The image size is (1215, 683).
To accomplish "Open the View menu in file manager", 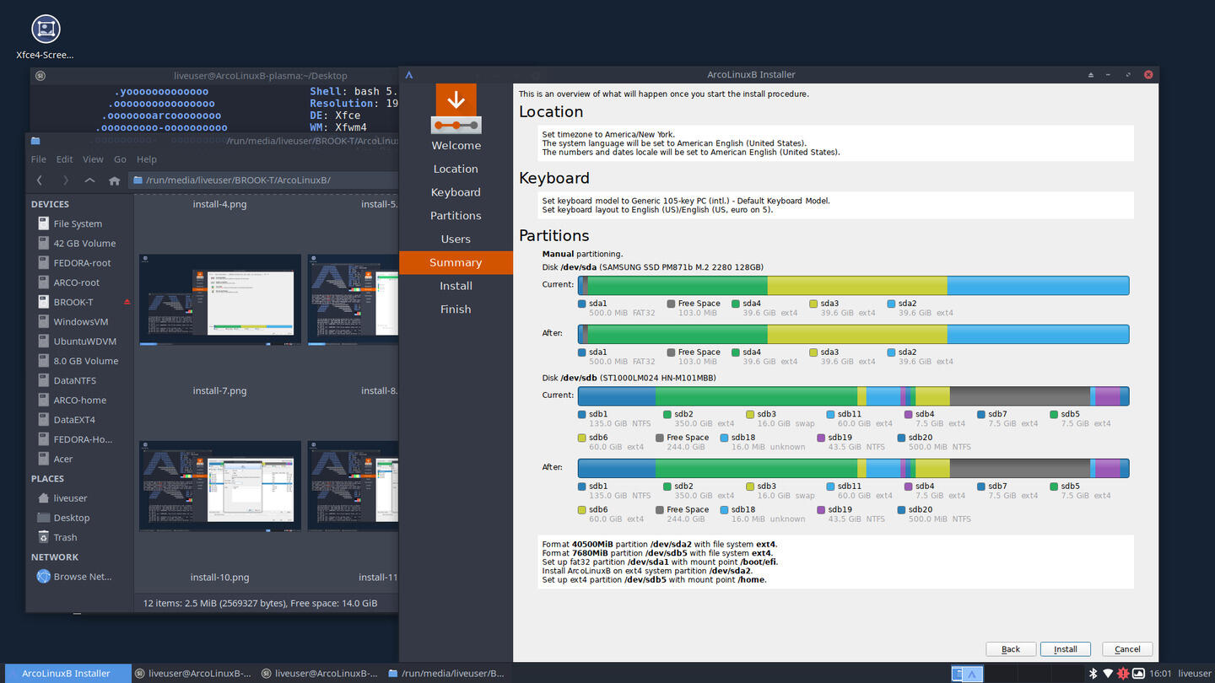I will [93, 159].
